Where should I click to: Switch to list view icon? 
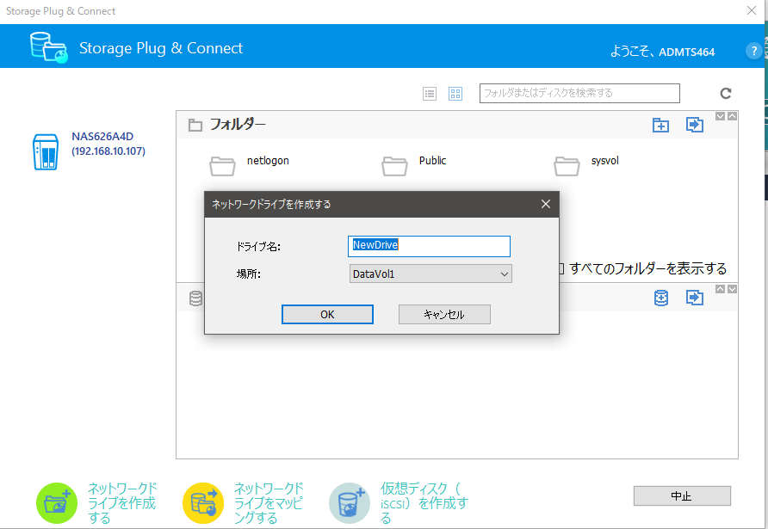(x=430, y=94)
